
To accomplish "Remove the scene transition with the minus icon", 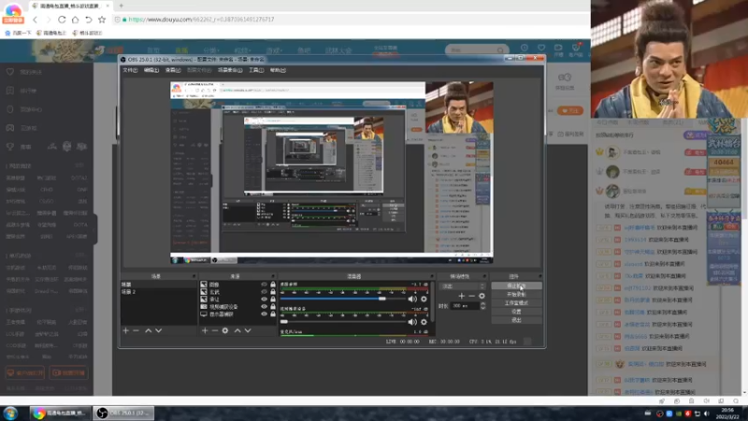I will click(x=472, y=296).
